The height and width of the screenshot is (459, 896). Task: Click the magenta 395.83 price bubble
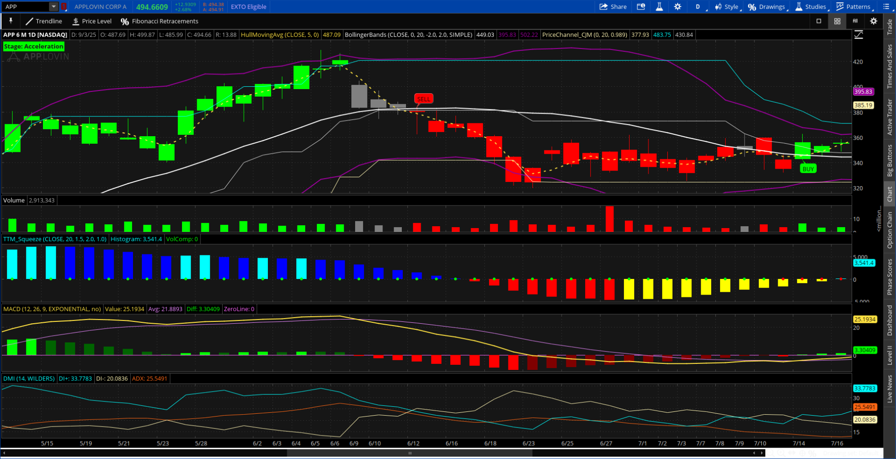[863, 92]
